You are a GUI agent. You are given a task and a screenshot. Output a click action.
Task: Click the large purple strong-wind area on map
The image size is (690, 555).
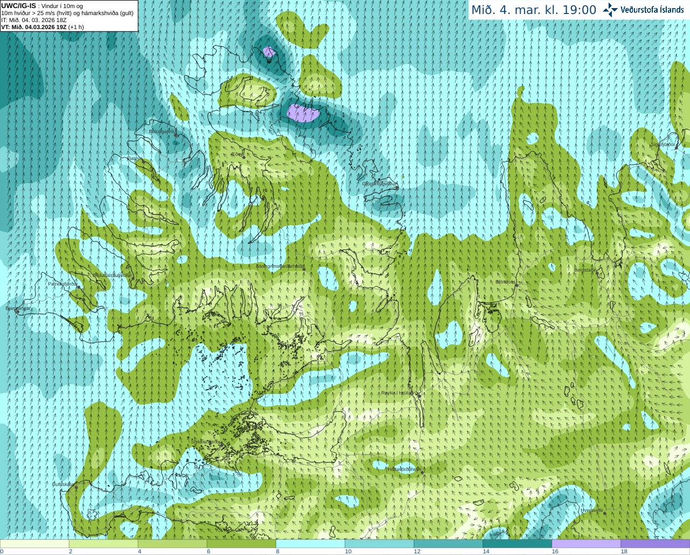tap(303, 113)
